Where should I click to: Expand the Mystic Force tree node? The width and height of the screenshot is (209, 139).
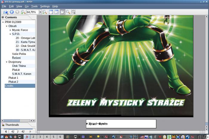click(10, 30)
